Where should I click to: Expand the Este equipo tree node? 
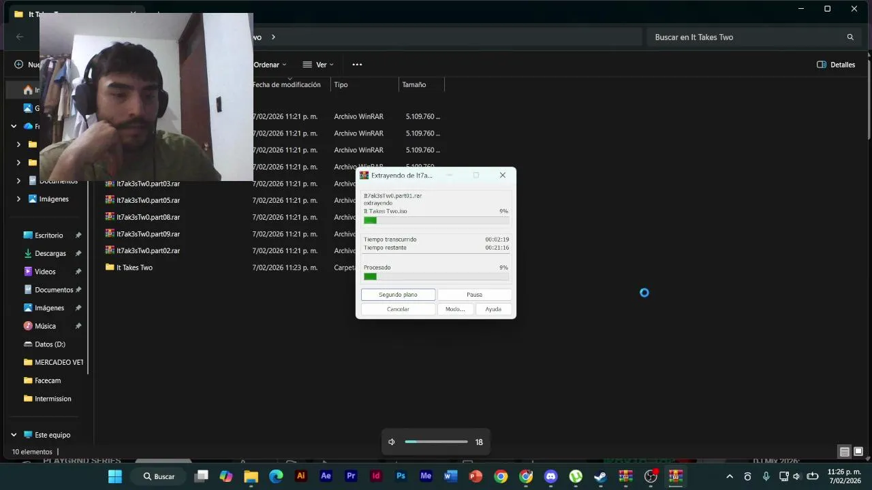tap(14, 435)
